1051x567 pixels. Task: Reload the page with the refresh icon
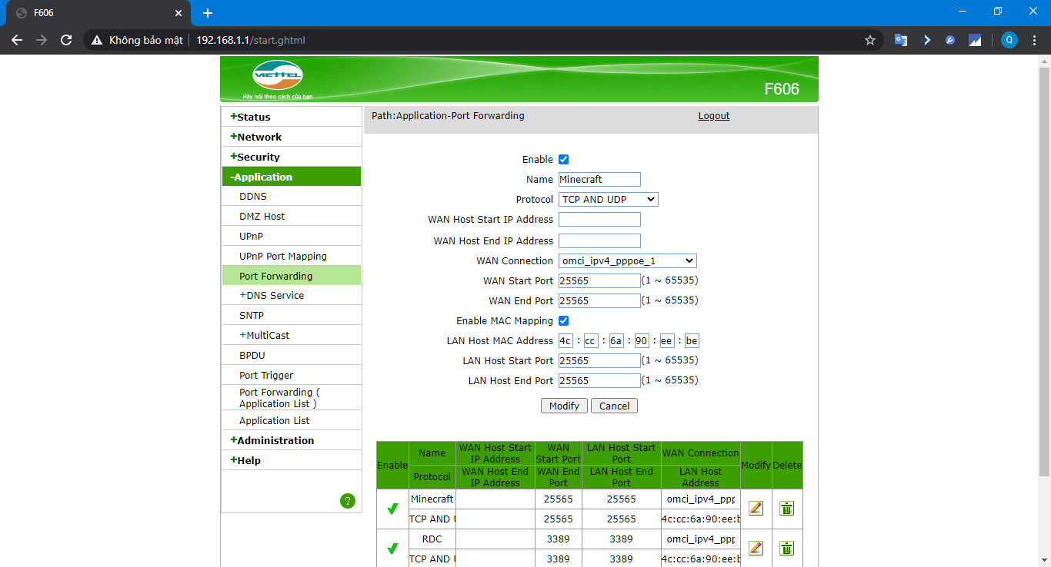point(66,40)
